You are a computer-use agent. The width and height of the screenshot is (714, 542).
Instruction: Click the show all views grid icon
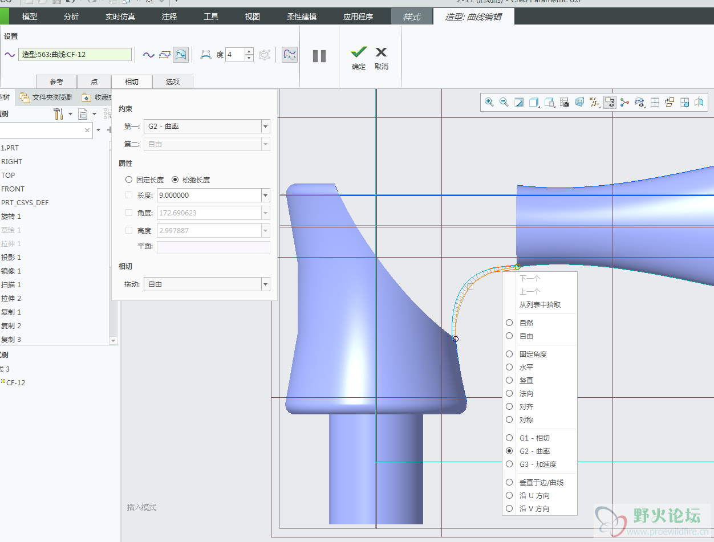coord(685,102)
